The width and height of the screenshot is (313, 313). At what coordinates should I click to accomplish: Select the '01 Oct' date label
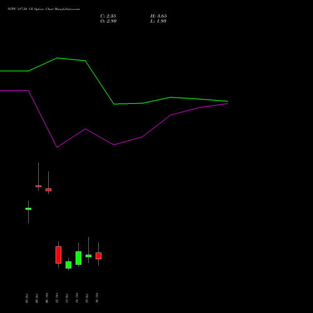click(27, 298)
